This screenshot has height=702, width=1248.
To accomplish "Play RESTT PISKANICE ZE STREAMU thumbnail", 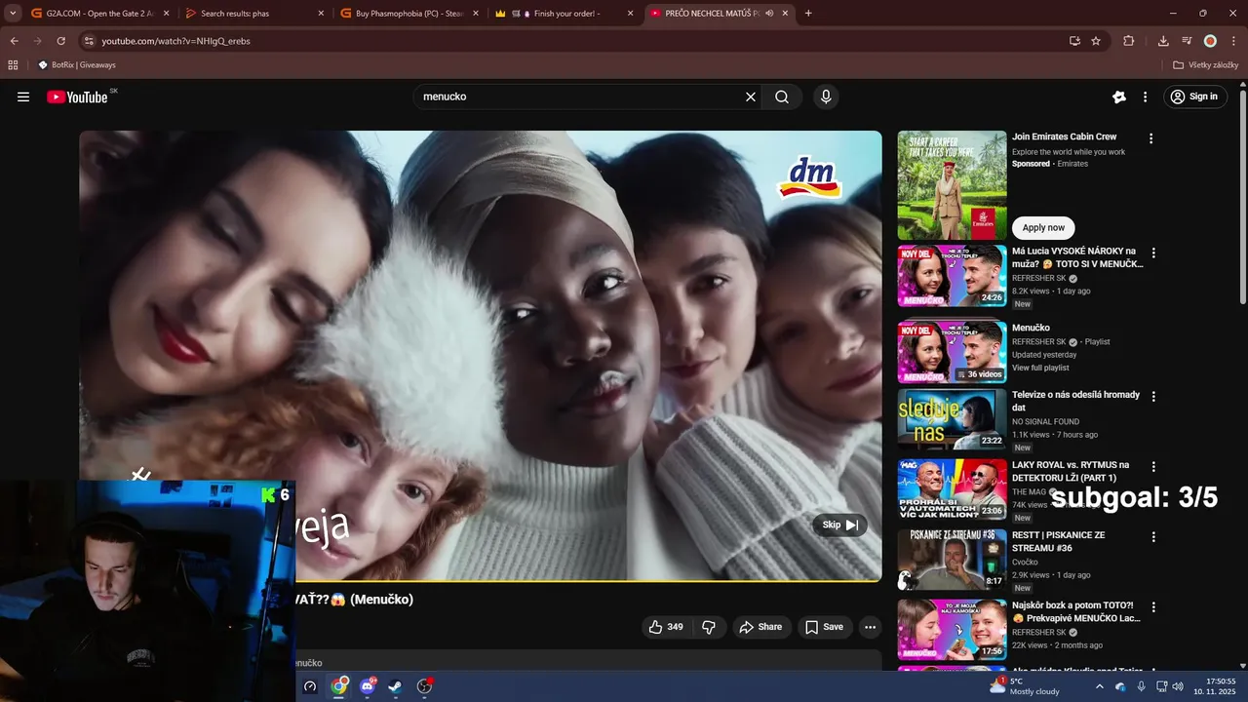I will (x=952, y=560).
